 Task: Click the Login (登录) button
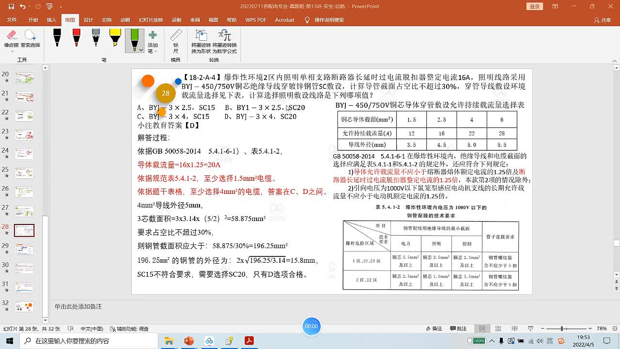[534, 6]
